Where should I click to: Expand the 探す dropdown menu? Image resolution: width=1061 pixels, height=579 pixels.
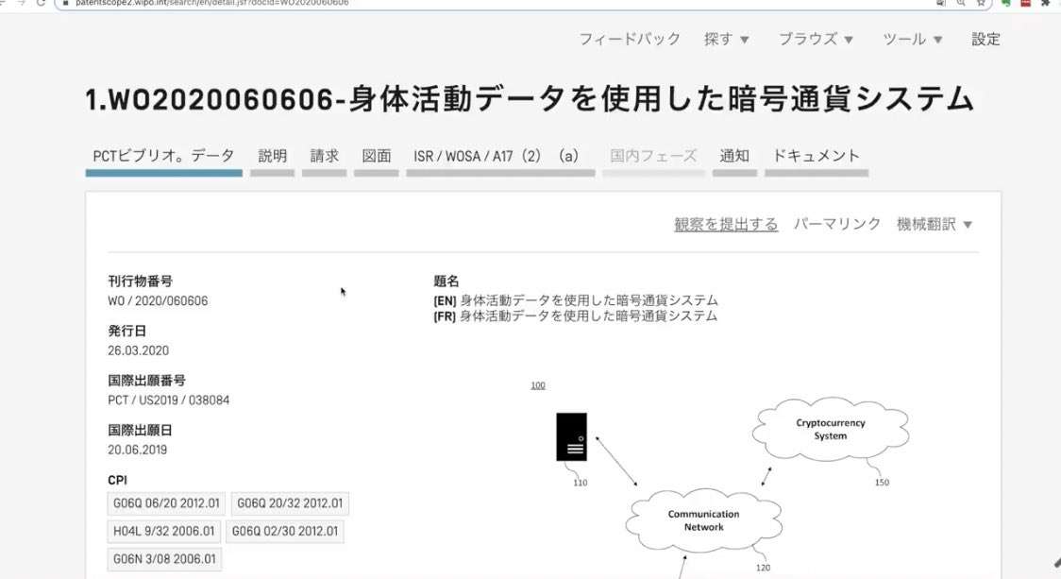[726, 40]
